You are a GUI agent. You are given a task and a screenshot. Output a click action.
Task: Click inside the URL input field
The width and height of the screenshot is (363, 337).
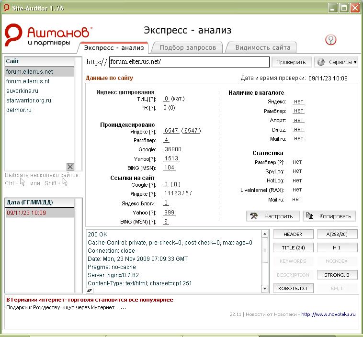click(x=189, y=62)
